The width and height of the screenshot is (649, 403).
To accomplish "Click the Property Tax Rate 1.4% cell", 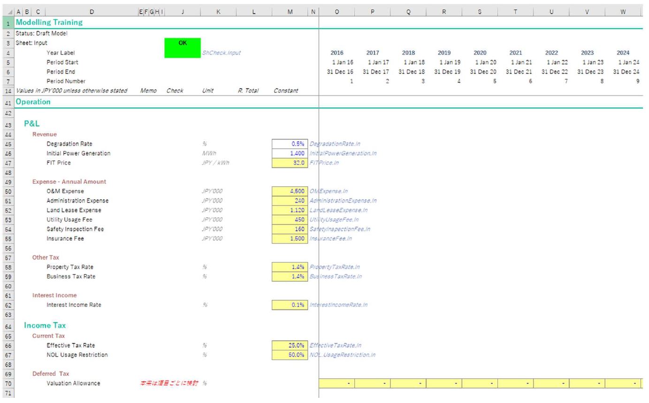I will [x=290, y=267].
